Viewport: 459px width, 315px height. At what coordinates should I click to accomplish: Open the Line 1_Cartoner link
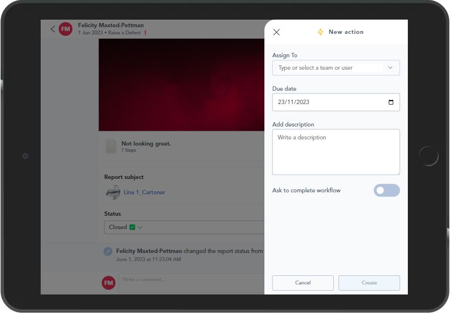pyautogui.click(x=144, y=192)
